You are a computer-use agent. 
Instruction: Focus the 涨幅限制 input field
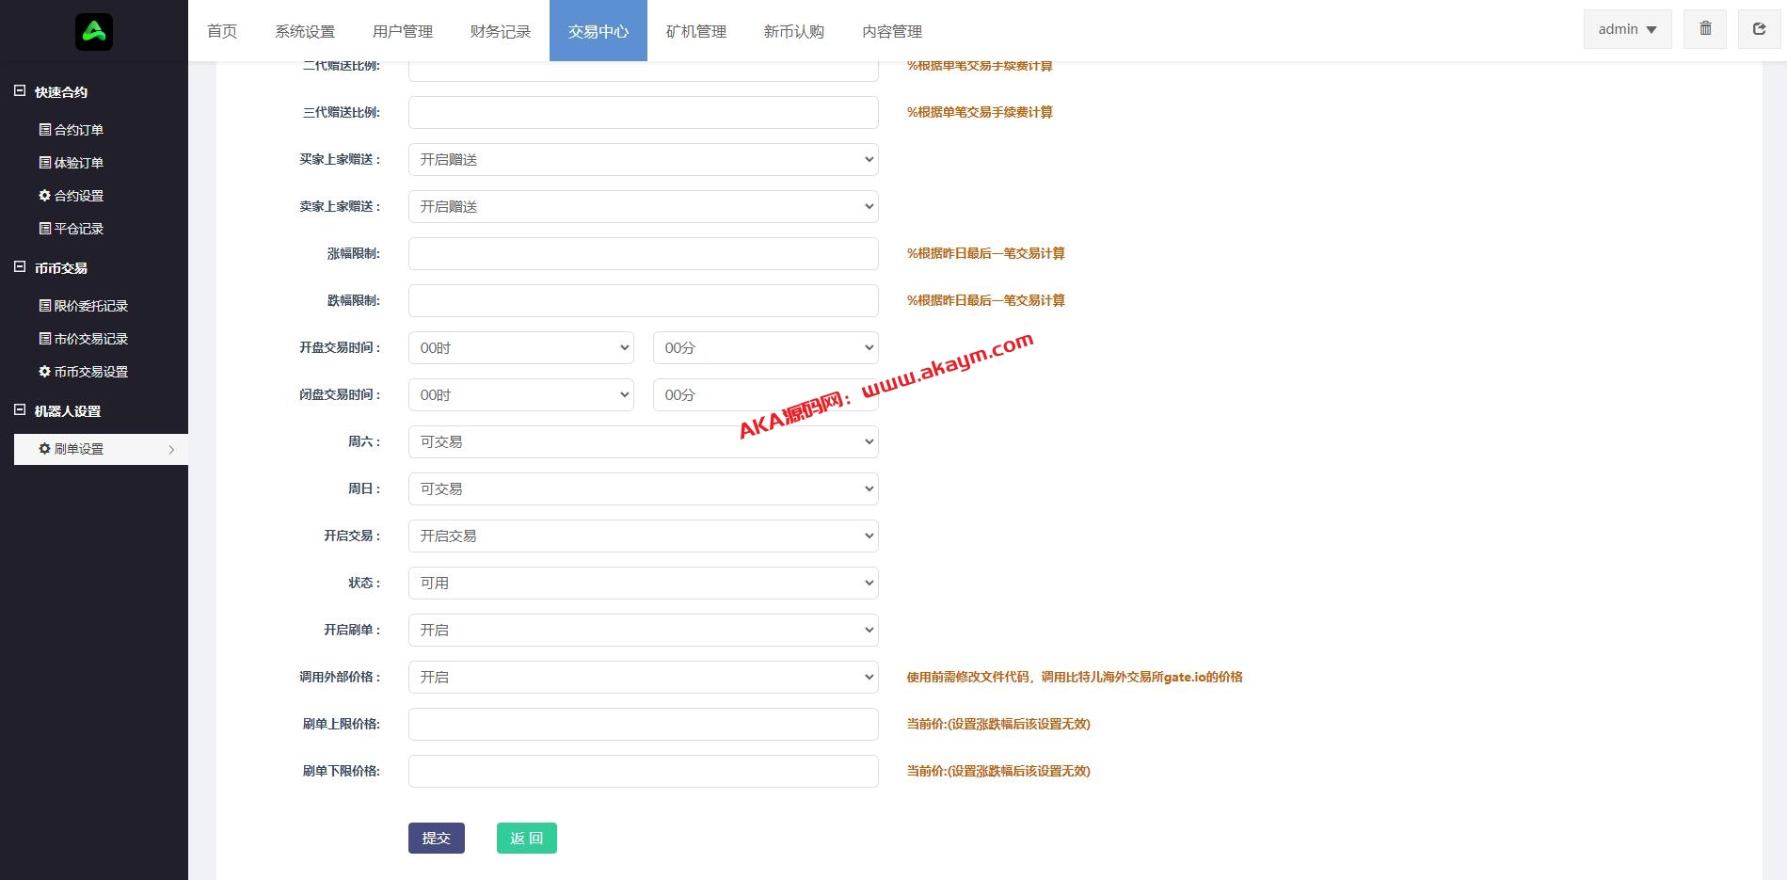(643, 253)
